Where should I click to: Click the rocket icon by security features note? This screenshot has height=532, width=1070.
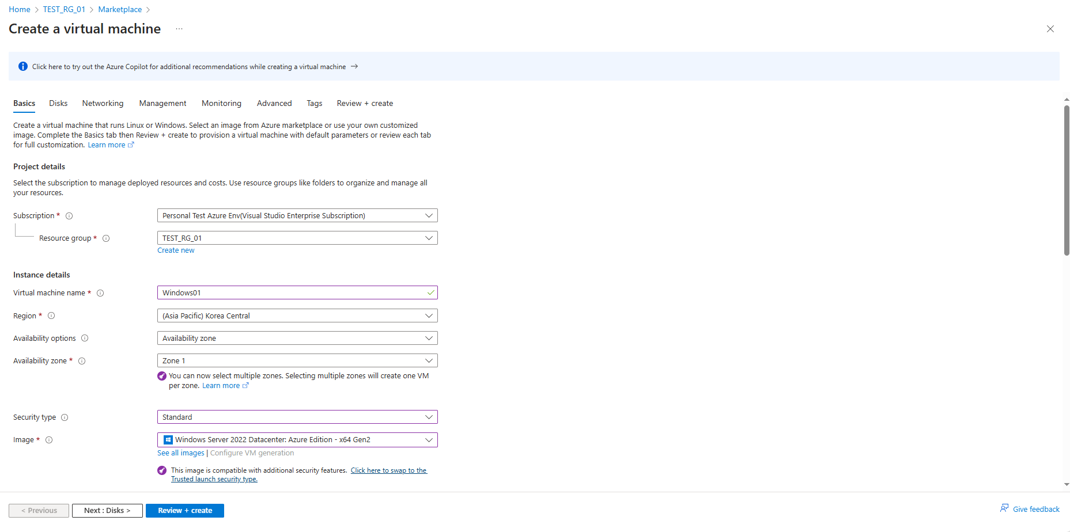pos(162,470)
